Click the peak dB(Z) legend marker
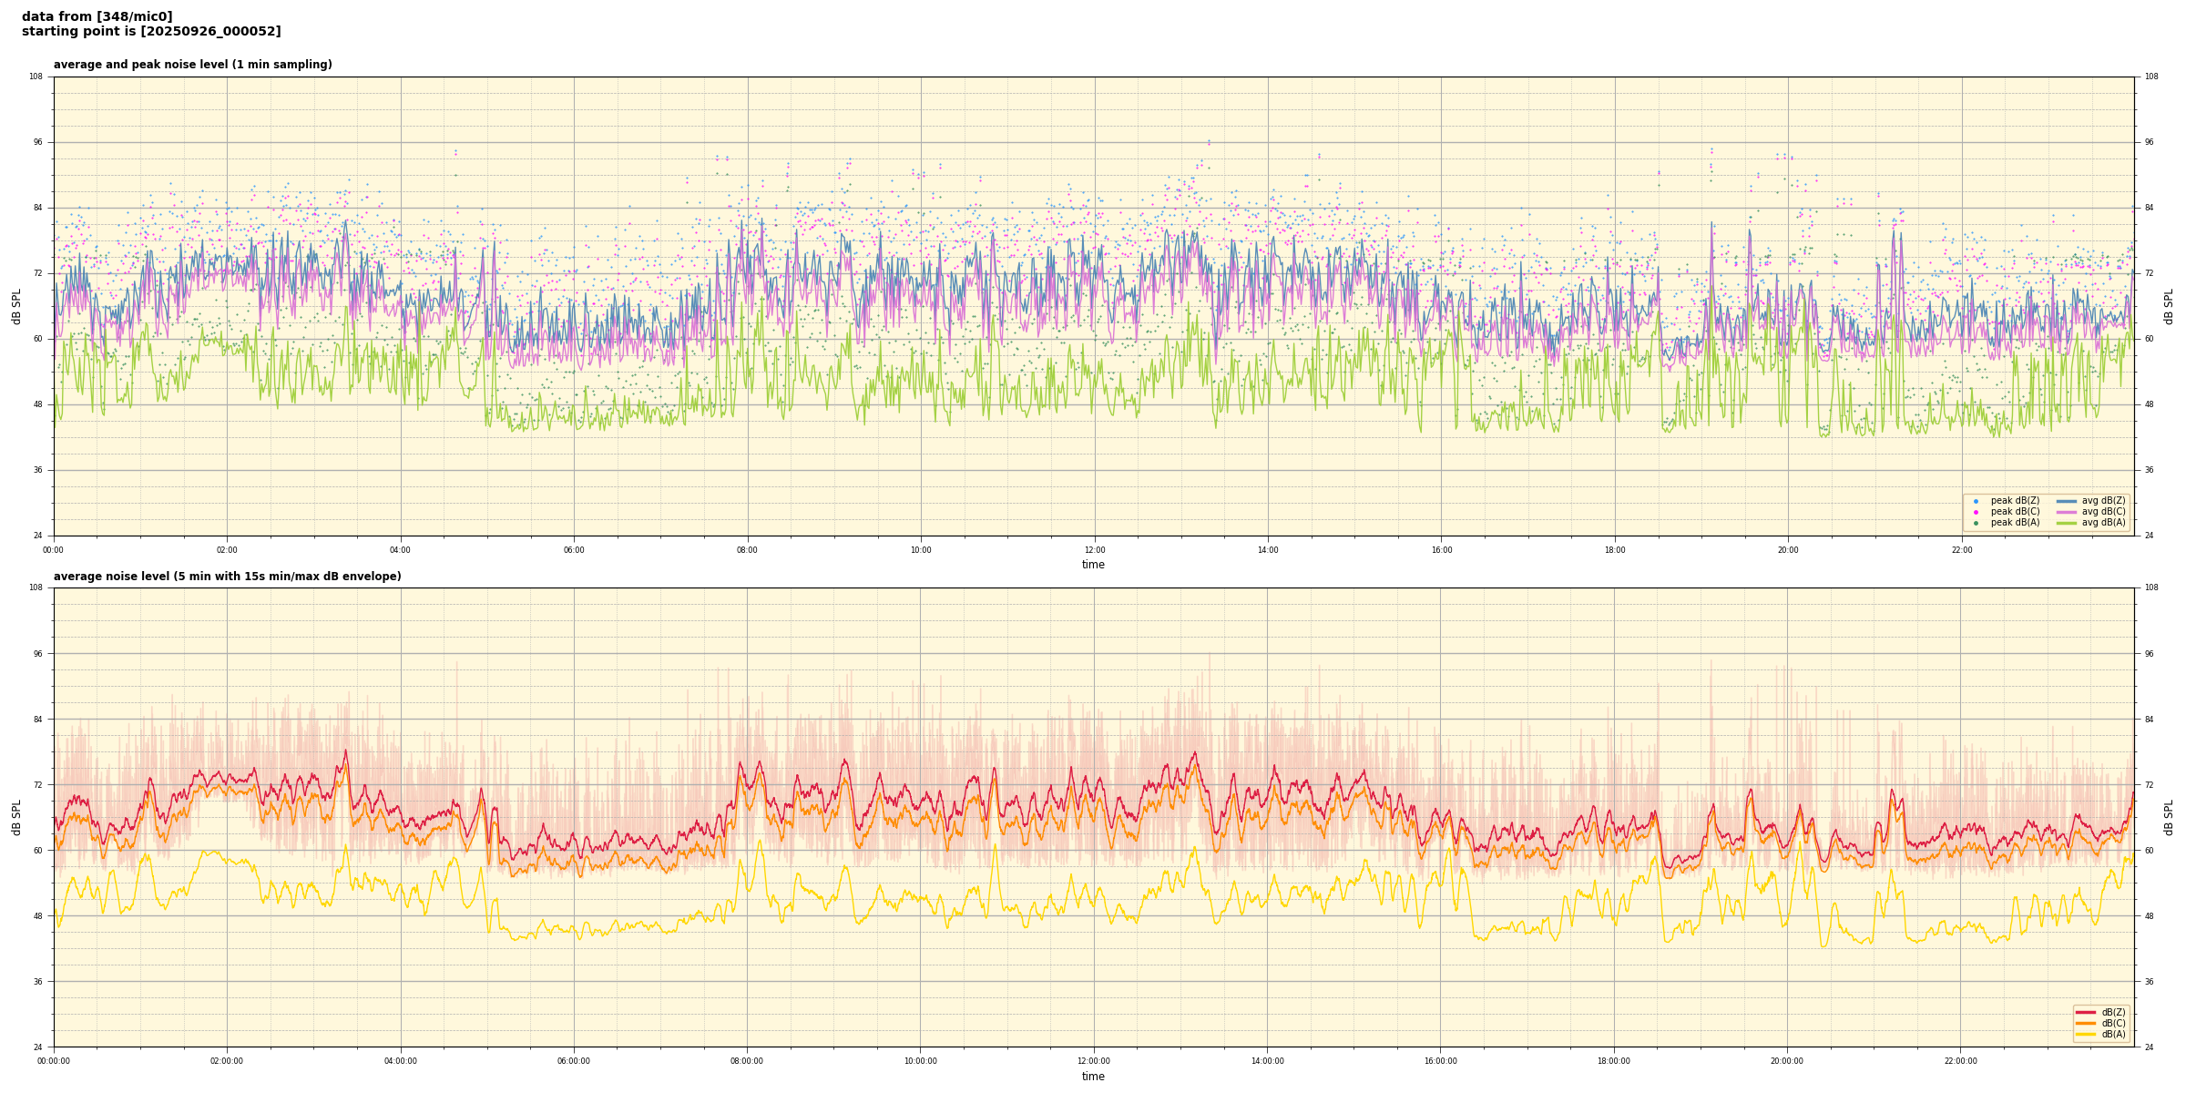The height and width of the screenshot is (1093, 2186). pyautogui.click(x=1976, y=501)
